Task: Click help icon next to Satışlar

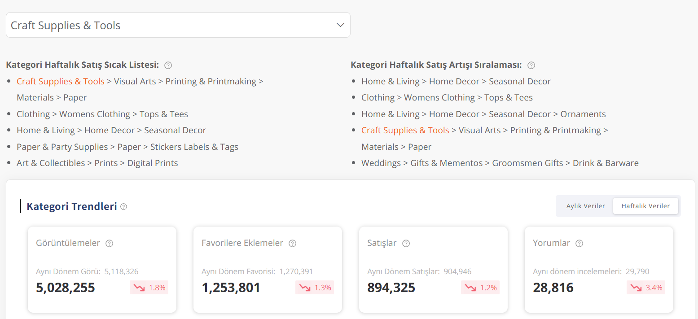Action: click(406, 244)
